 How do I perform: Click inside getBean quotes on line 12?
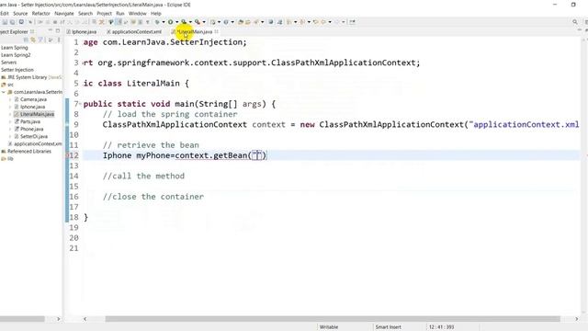click(x=257, y=155)
